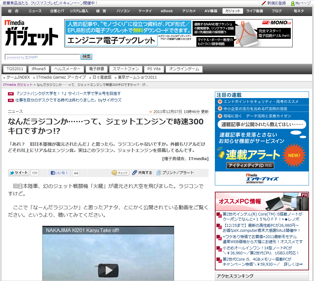Select the TGS2011 keyword tab
The height and width of the screenshot is (281, 314).
(15, 69)
